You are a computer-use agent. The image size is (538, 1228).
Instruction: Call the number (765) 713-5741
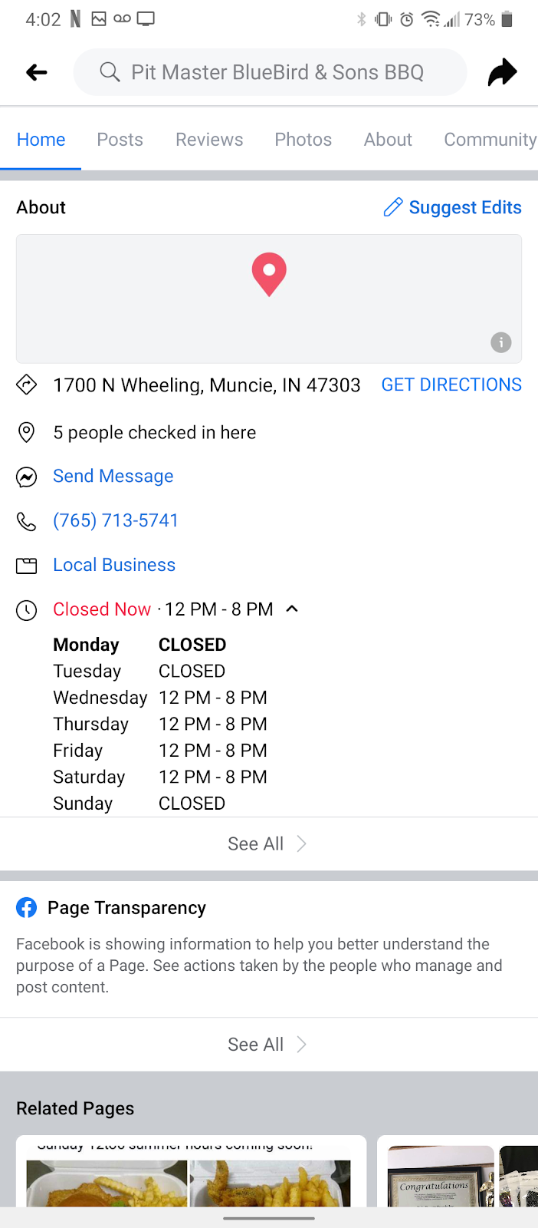116,520
